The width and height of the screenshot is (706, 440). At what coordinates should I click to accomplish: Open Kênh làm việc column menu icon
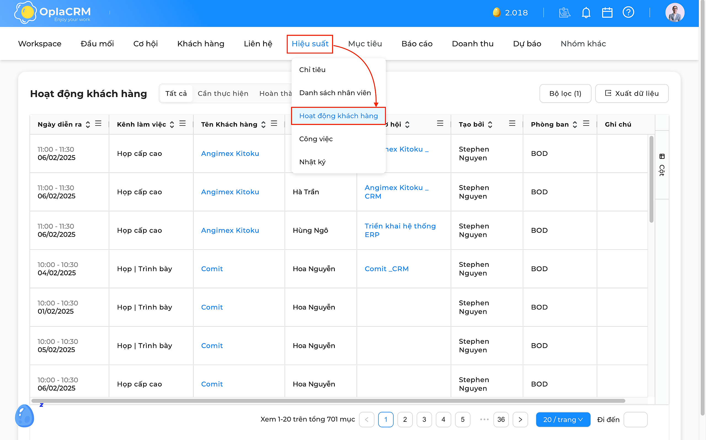[182, 123]
